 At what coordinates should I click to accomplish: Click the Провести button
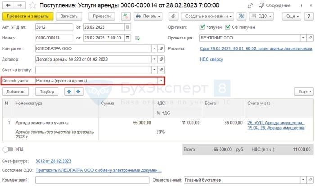[x=102, y=16]
